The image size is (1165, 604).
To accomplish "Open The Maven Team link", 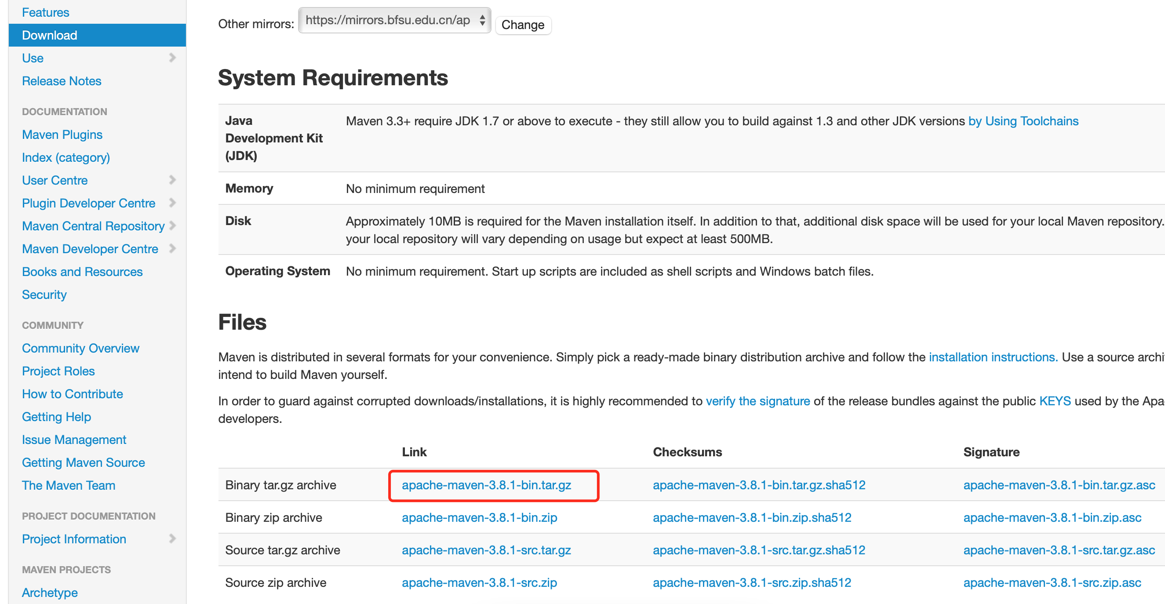I will tap(69, 485).
